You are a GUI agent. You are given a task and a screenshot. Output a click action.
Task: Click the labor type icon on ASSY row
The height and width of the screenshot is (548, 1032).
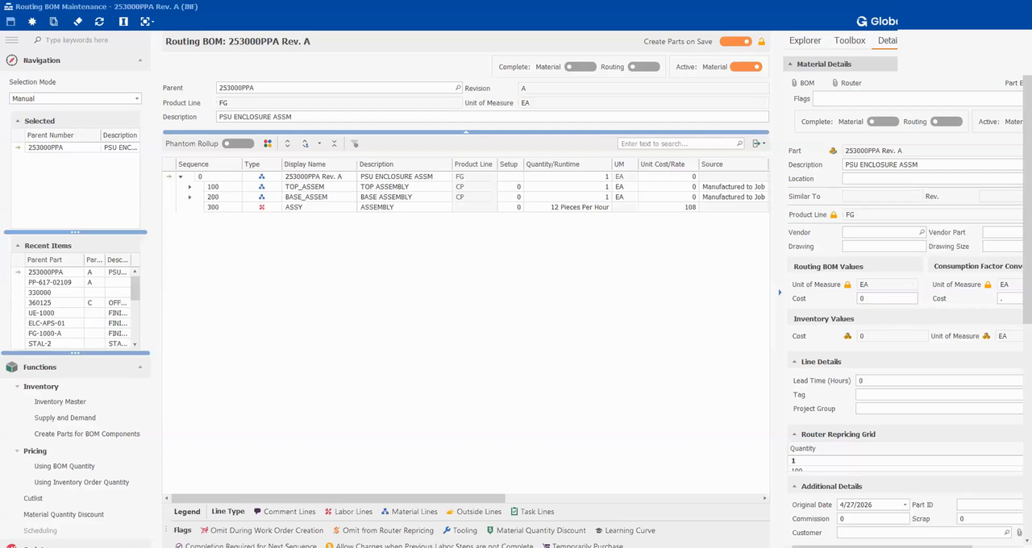click(262, 207)
